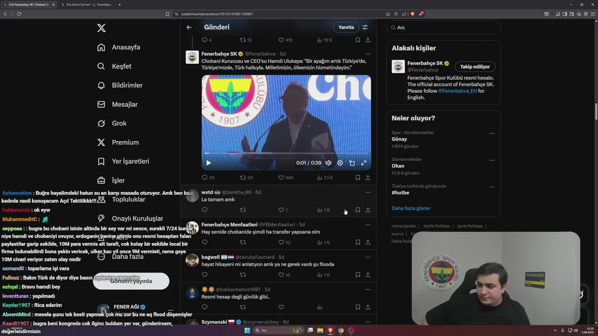Open the X logo home link

(101, 28)
